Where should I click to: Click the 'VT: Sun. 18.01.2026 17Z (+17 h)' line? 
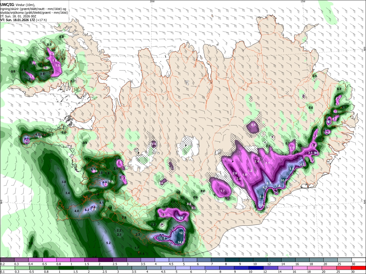tap(23, 20)
